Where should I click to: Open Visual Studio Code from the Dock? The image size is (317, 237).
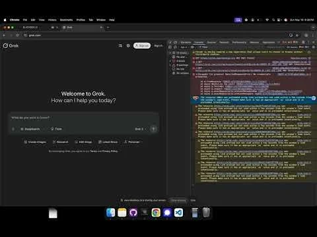pyautogui.click(x=178, y=213)
